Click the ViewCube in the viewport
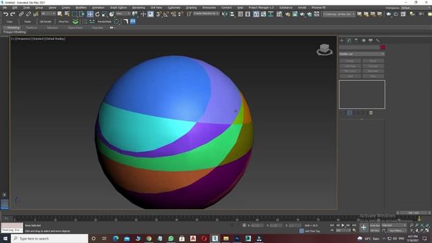 (x=324, y=49)
